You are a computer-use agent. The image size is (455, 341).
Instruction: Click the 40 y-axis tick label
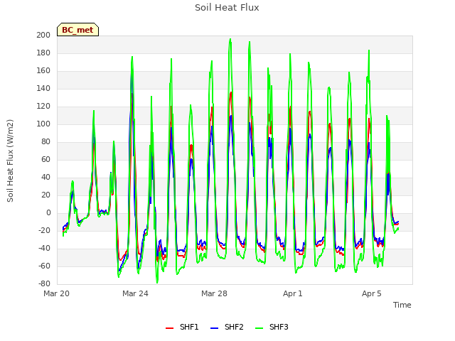tap(45, 177)
